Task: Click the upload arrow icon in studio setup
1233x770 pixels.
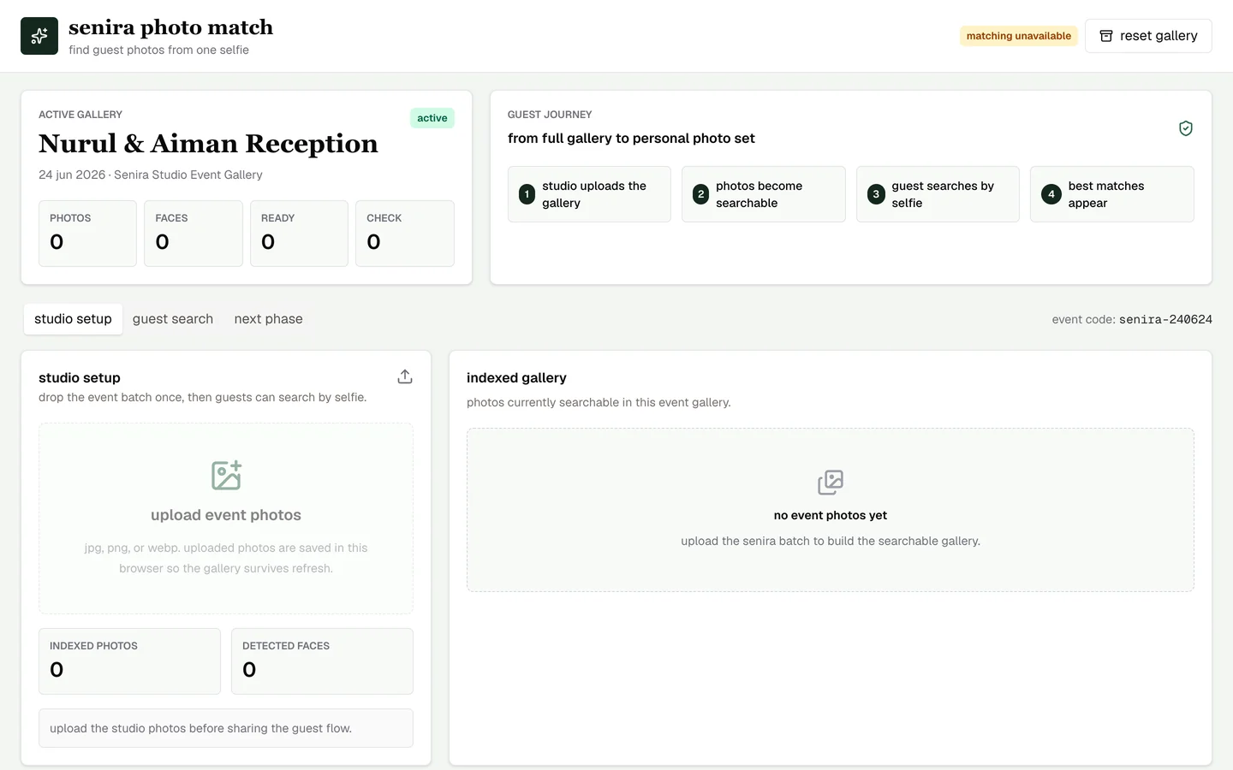Action: click(x=405, y=376)
